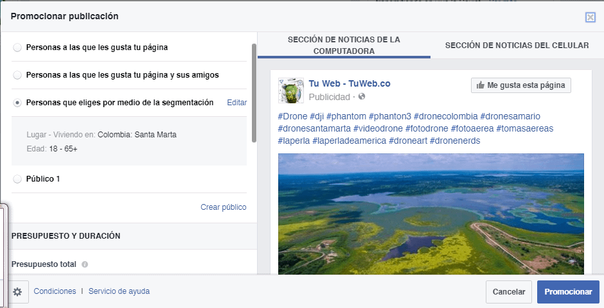Click the audience panel scrollbar thumb
Image resolution: width=604 pixels, height=308 pixels.
254,93
